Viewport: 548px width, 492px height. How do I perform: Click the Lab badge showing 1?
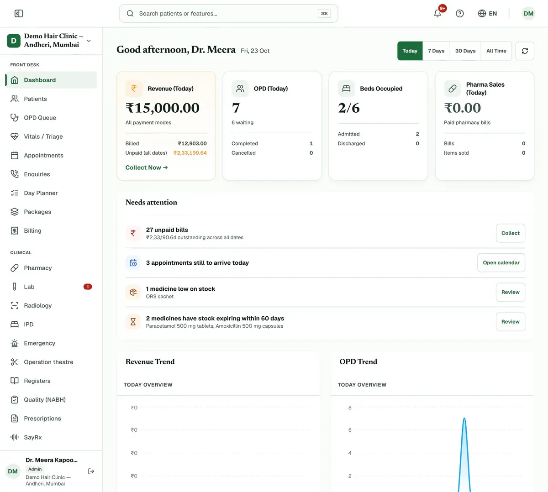click(88, 287)
